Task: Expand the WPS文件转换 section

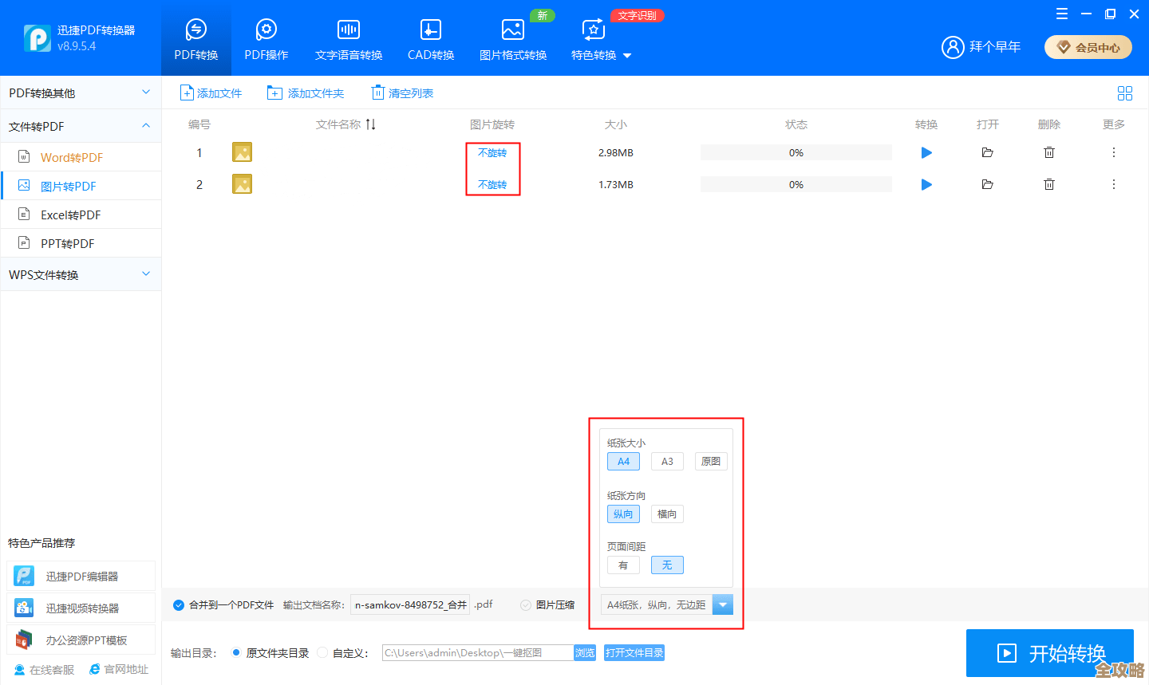Action: (x=81, y=274)
